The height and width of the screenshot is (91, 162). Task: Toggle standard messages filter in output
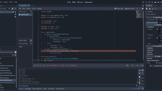click(141, 77)
